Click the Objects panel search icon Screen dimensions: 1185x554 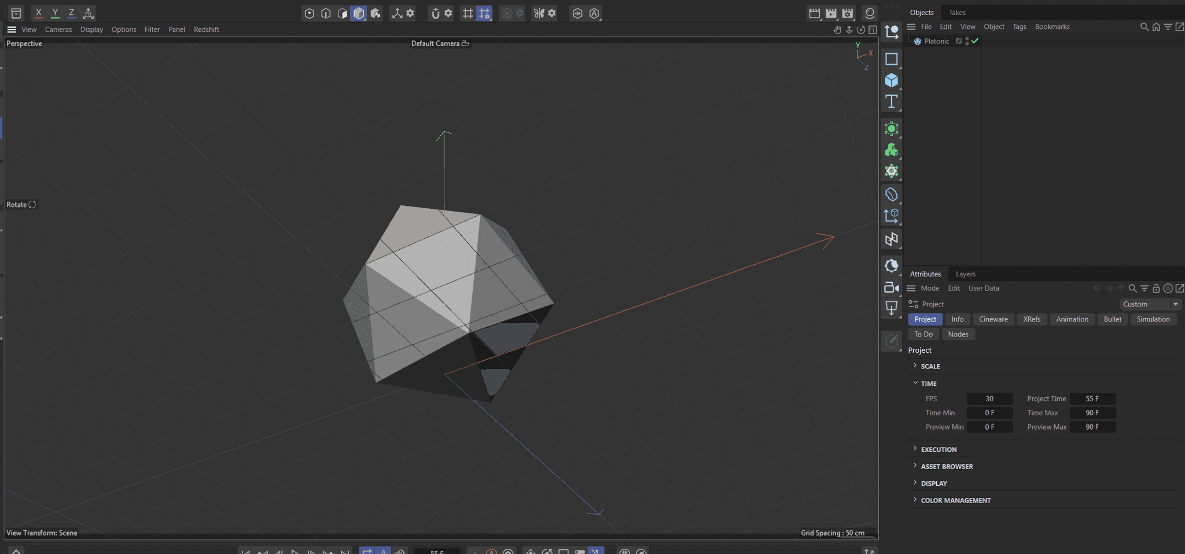tap(1143, 27)
